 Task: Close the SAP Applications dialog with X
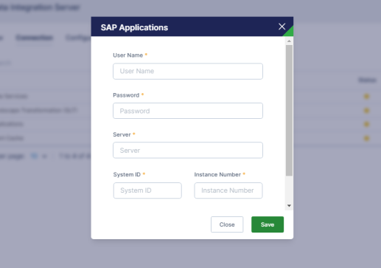click(x=282, y=27)
